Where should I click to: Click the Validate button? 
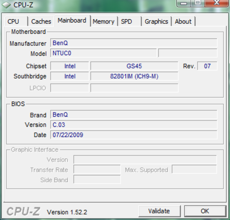coord(159,211)
